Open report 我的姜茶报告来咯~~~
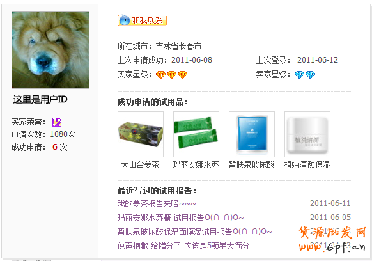This screenshot has width=372, height=261. click(157, 203)
